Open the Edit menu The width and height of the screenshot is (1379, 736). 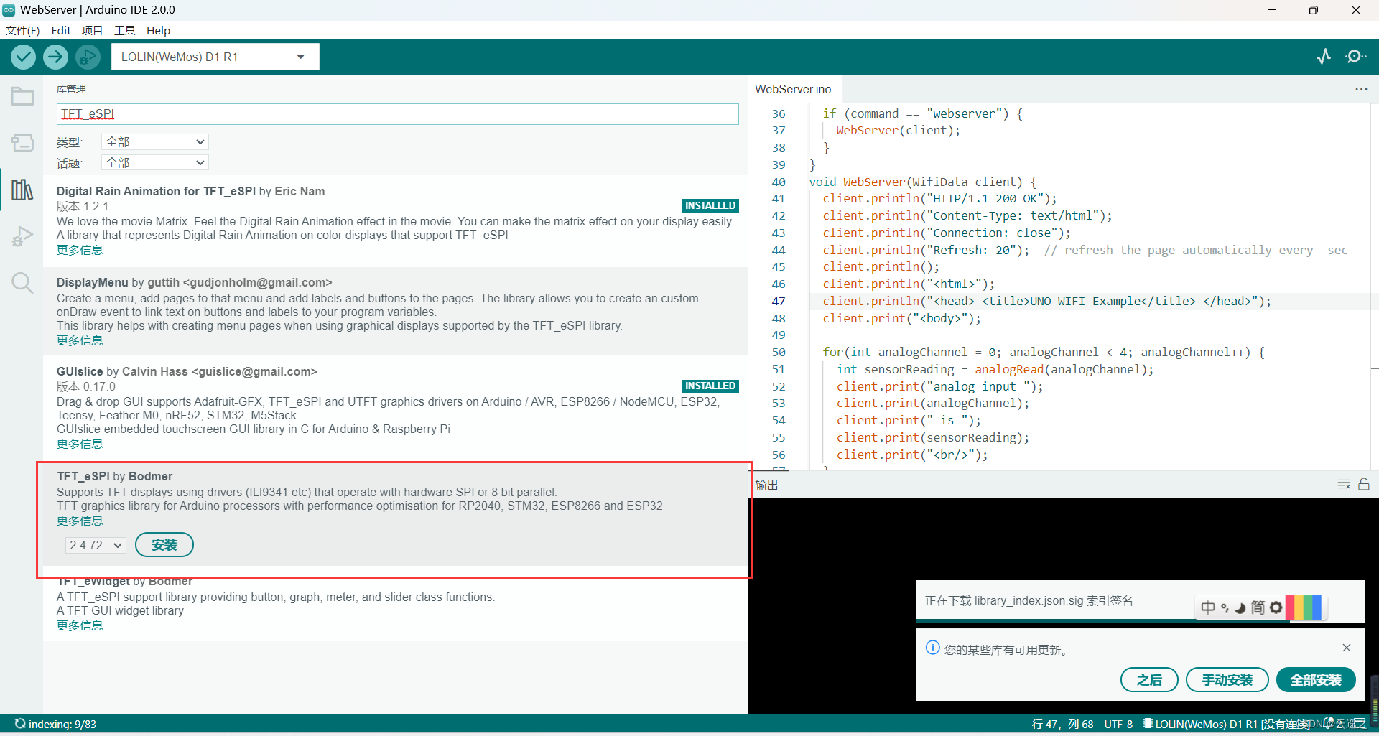click(x=61, y=30)
